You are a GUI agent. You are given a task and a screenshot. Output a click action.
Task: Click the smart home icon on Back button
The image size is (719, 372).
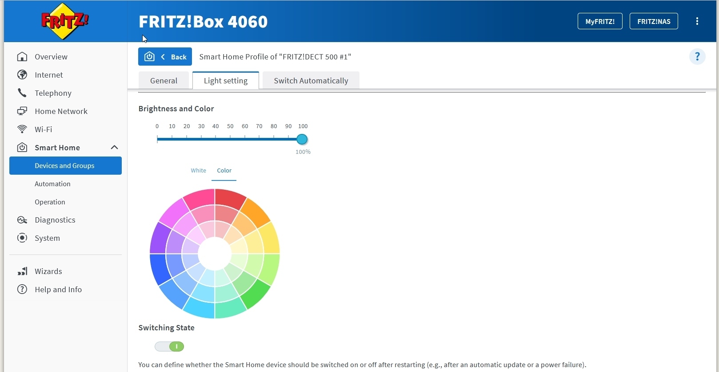pos(149,57)
